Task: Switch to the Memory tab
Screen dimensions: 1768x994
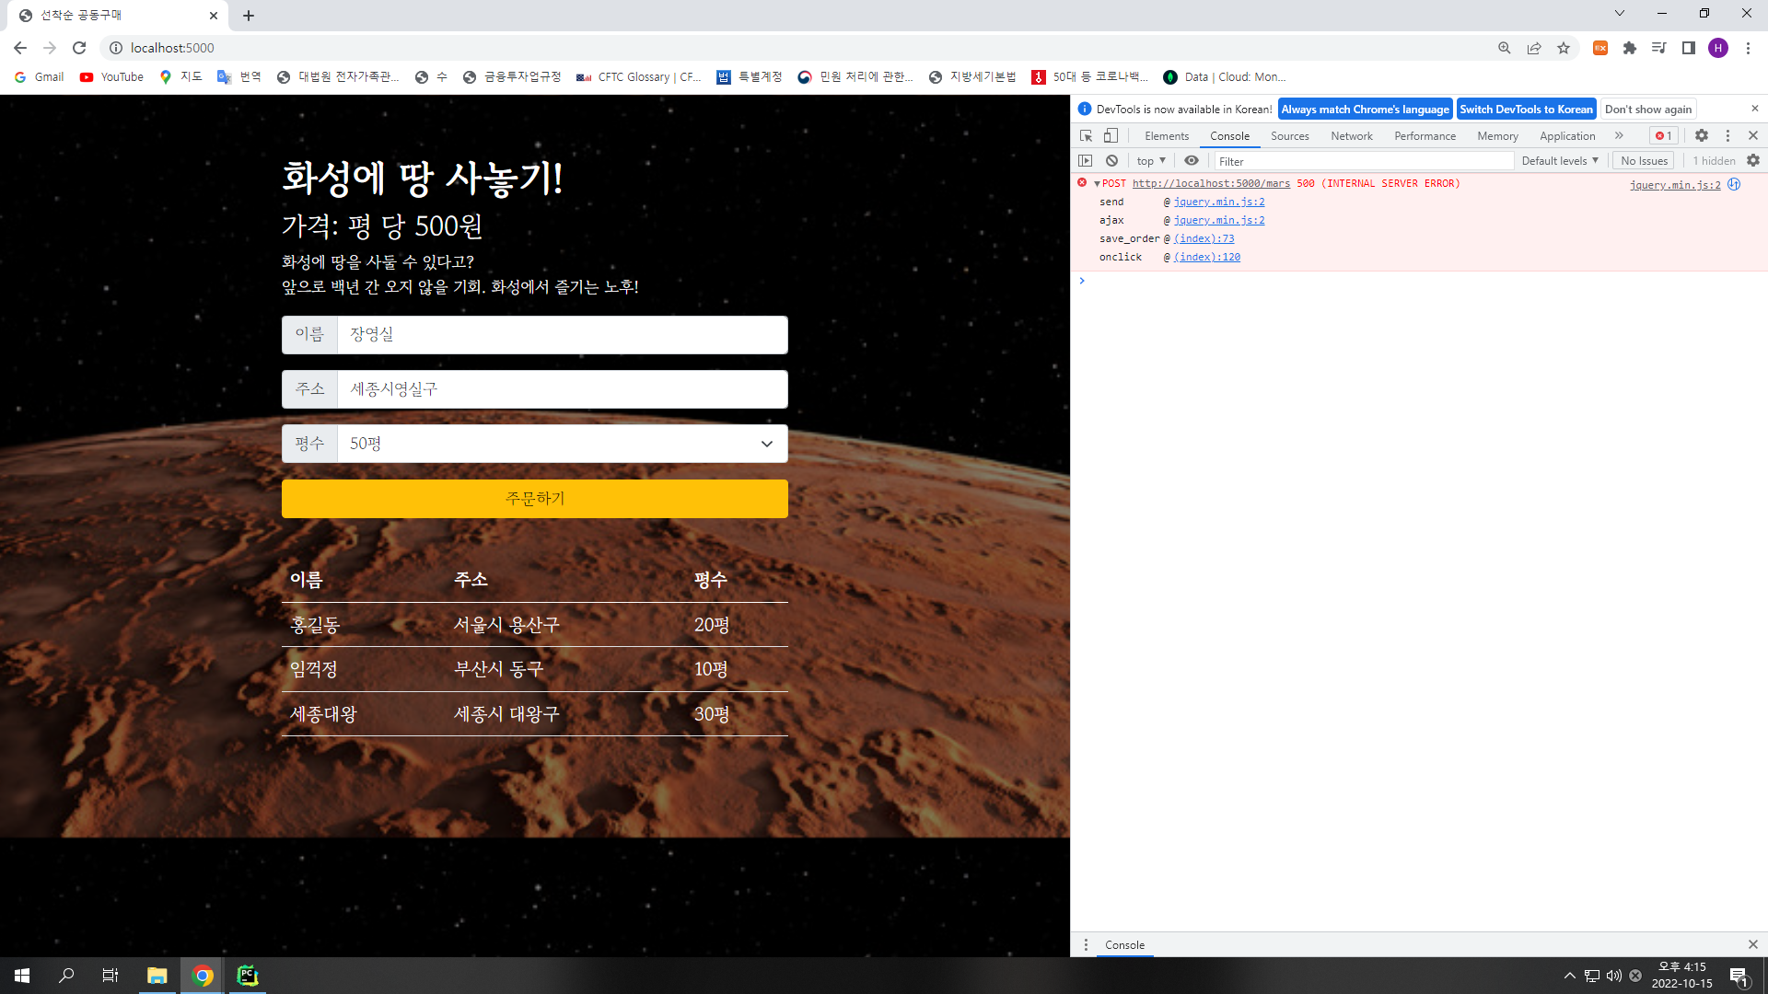Action: click(1497, 135)
